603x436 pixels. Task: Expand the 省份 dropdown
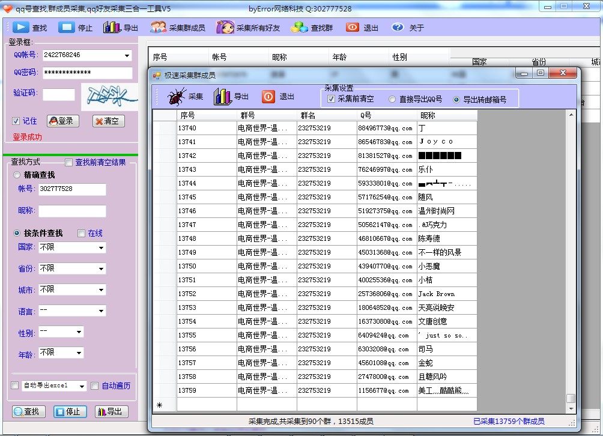pyautogui.click(x=101, y=268)
